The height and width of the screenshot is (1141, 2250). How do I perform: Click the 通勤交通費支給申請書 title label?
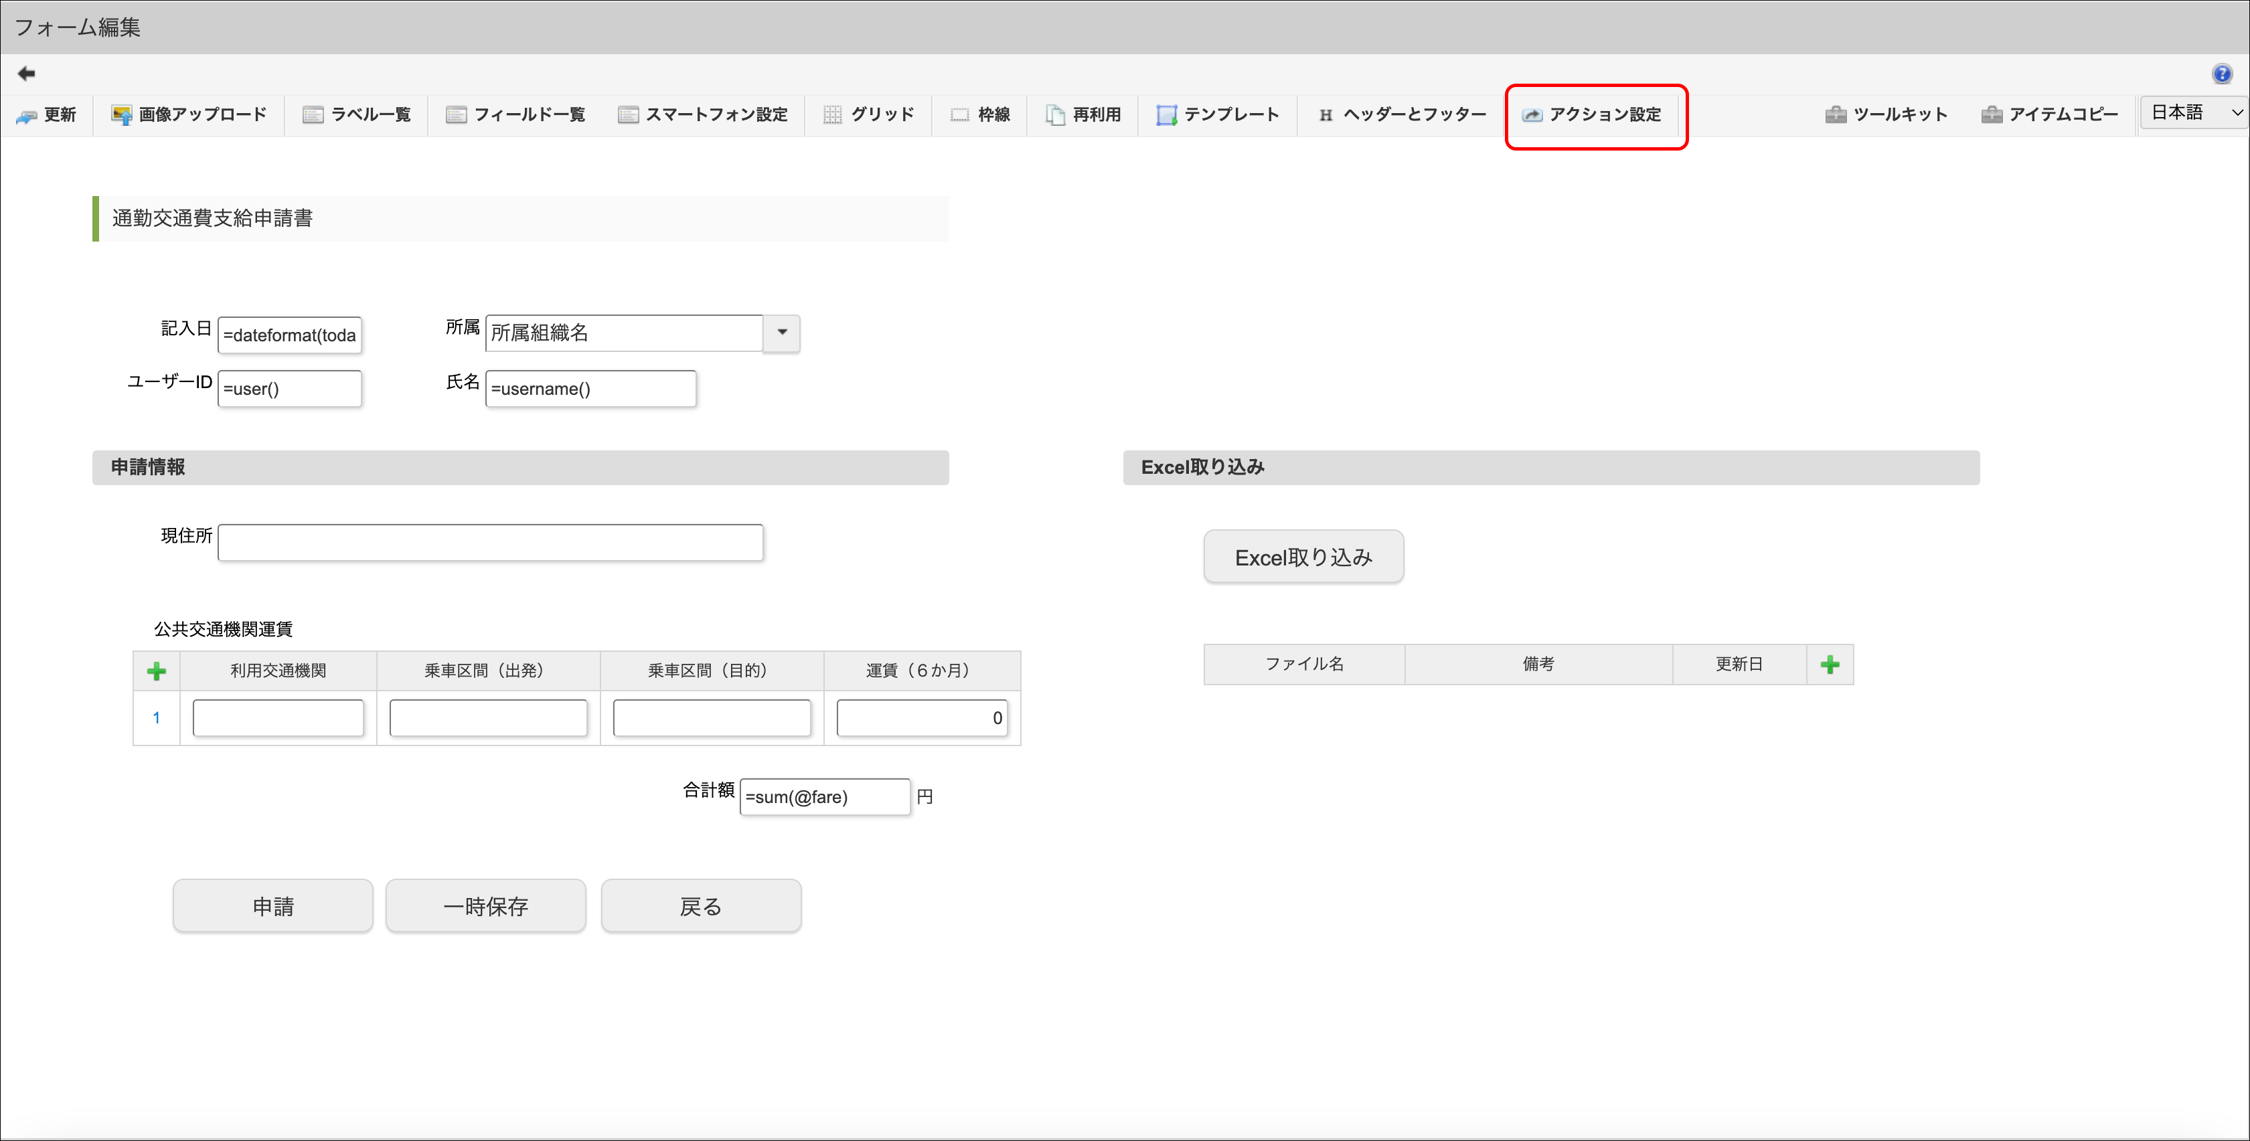pyautogui.click(x=212, y=218)
